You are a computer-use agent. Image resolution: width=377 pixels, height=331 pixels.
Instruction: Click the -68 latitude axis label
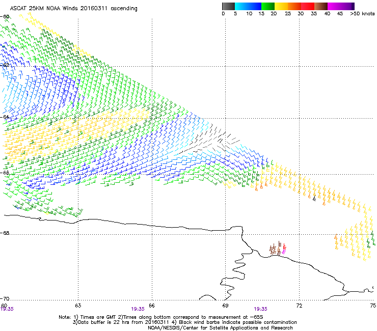click(x=5, y=233)
